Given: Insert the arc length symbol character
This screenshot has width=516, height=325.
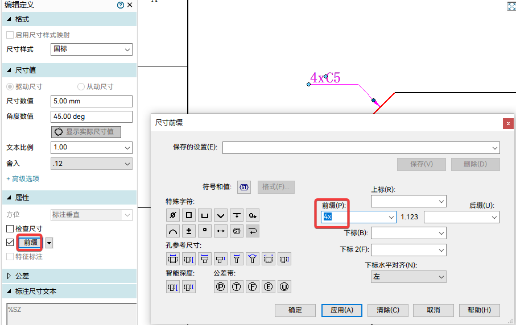Looking at the screenshot, I should 173,231.
